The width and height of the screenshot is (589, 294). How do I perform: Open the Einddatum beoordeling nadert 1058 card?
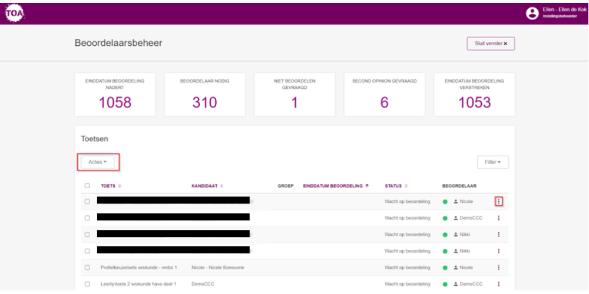(115, 95)
